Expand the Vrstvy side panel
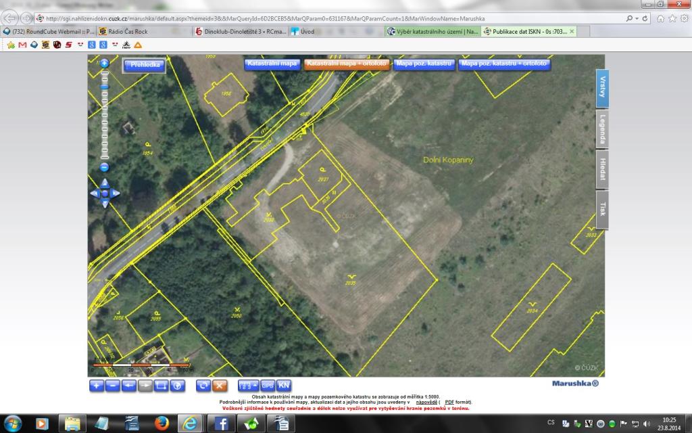 [x=602, y=89]
